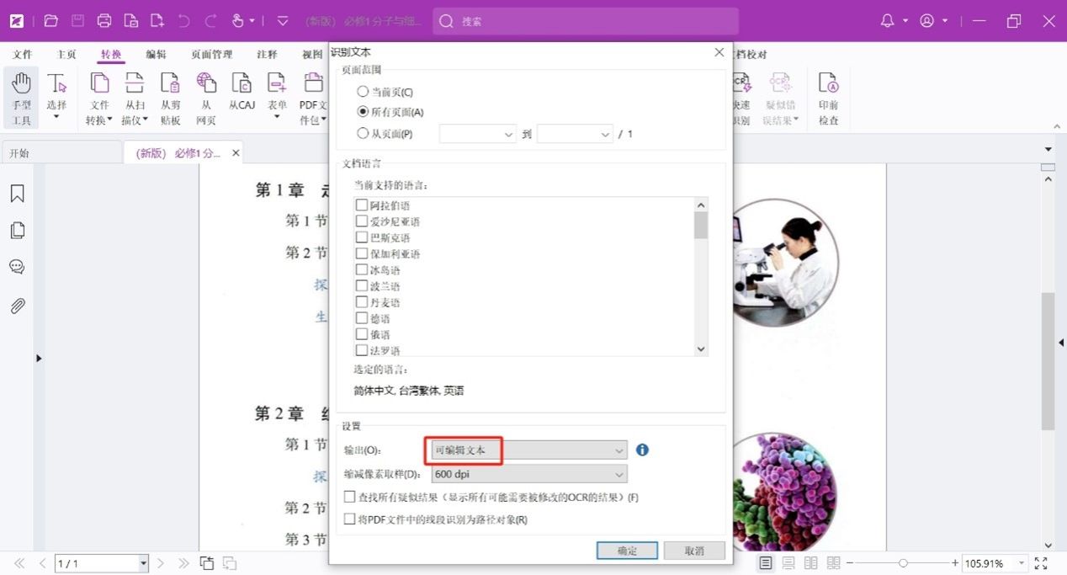Viewport: 1067px width, 575px height.
Task: Check the German language checkbox
Action: (x=362, y=318)
